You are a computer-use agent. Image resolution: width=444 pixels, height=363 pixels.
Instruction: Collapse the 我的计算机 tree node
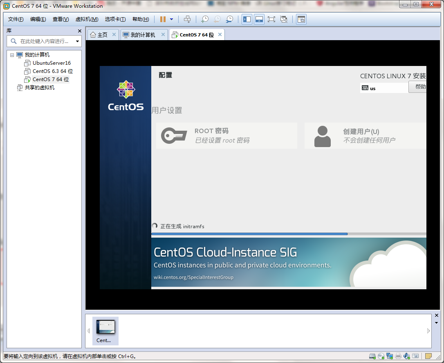(x=12, y=55)
